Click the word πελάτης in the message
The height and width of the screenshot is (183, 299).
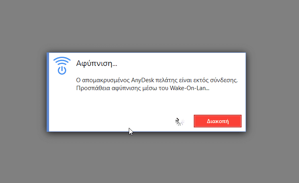[167, 80]
